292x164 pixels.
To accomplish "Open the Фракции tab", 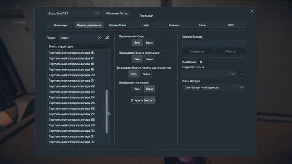I will point(174,25).
